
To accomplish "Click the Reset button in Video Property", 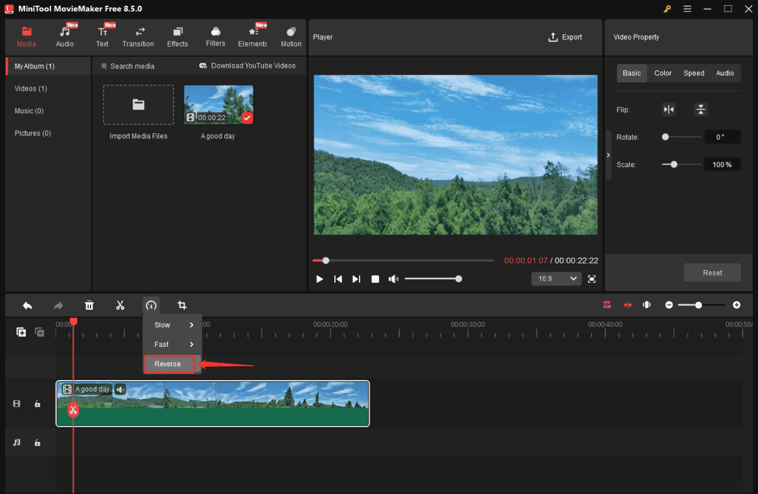I will [x=712, y=272].
